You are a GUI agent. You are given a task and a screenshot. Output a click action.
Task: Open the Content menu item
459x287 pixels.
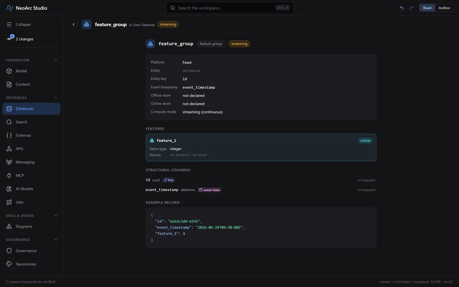coord(31,84)
